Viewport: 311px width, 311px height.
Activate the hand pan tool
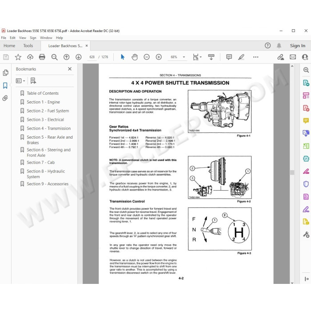click(x=135, y=57)
